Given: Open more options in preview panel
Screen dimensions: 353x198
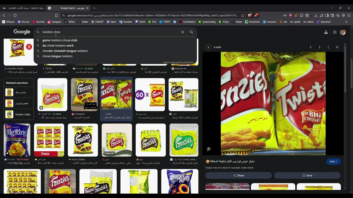Looking at the screenshot, I should [328, 47].
